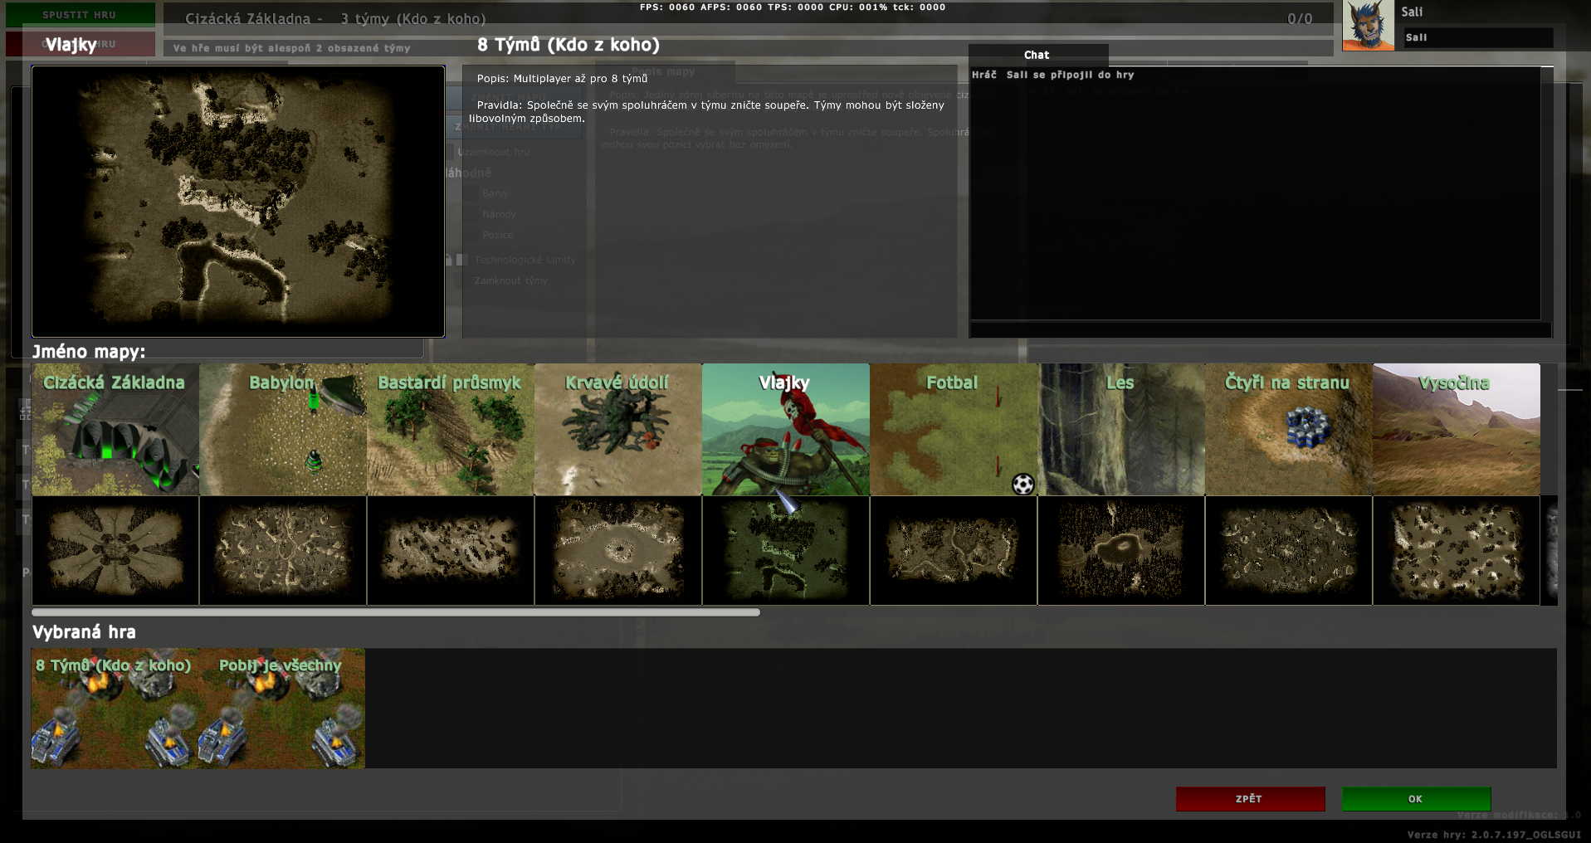Click the minimap below Krvavé údolí
The height and width of the screenshot is (843, 1591).
(618, 551)
